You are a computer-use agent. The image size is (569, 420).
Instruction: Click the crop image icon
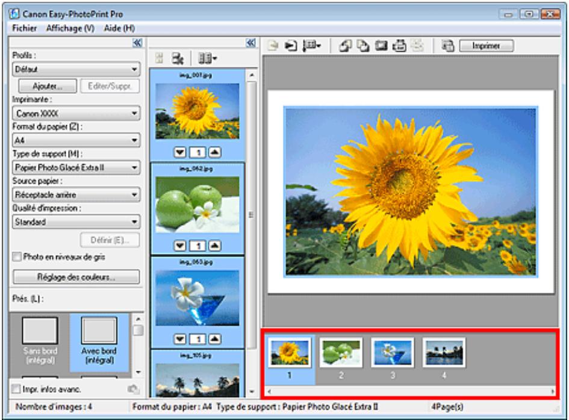pos(381,46)
